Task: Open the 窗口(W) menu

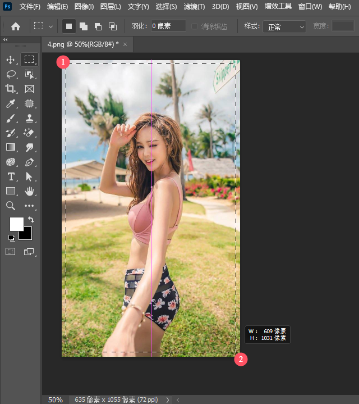Action: click(310, 6)
